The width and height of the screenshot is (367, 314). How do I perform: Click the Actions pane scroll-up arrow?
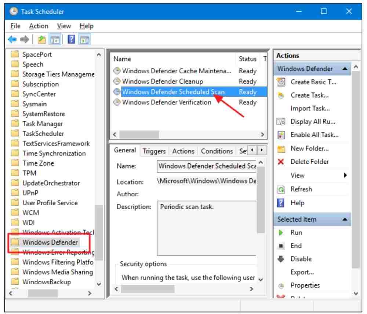356,67
